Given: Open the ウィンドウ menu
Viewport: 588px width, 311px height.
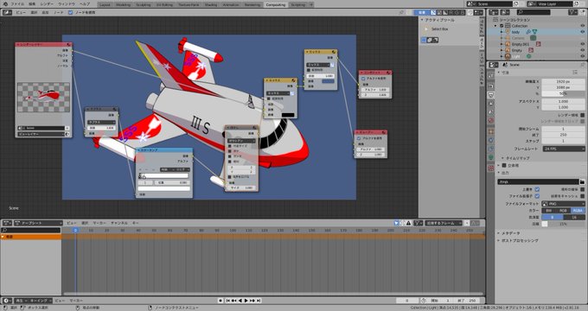Looking at the screenshot, I should pos(66,3).
